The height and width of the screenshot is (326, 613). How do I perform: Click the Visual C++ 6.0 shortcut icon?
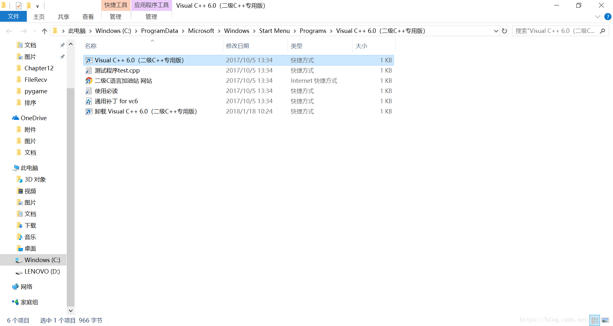(x=89, y=60)
